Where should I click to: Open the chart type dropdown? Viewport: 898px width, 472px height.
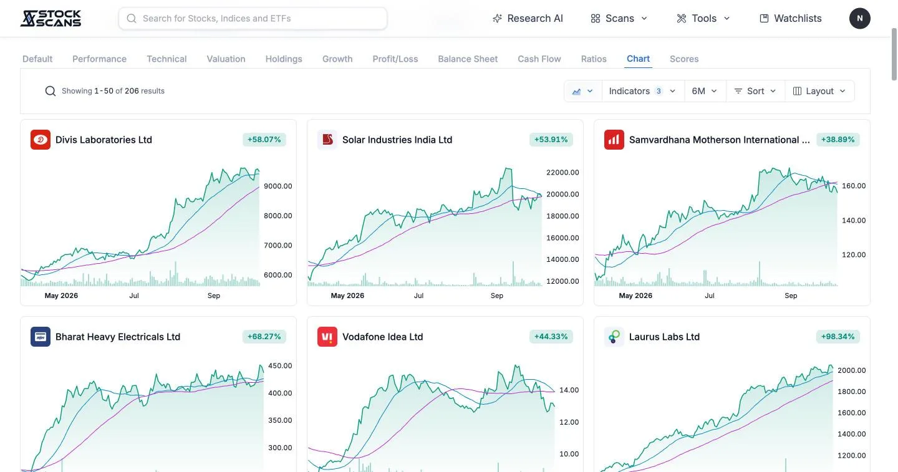click(x=583, y=91)
